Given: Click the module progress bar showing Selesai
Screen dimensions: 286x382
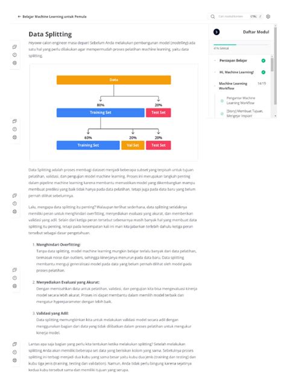Looking at the screenshot, I should tap(241, 45).
